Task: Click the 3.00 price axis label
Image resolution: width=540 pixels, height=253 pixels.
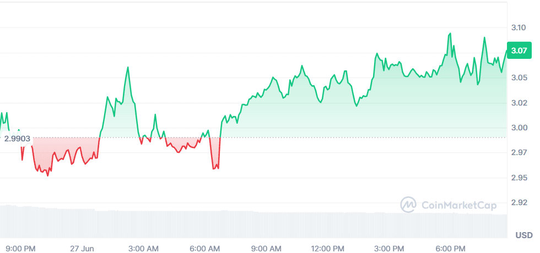Action: tap(519, 128)
